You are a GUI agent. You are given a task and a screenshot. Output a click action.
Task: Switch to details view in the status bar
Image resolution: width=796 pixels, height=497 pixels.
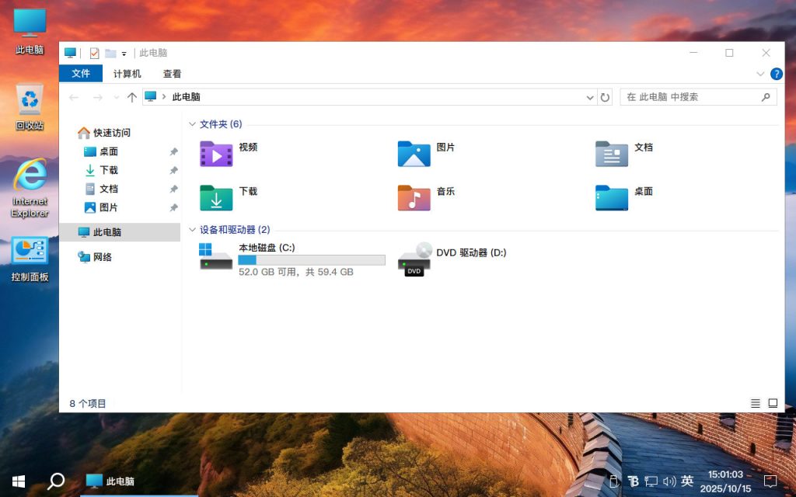coord(755,403)
